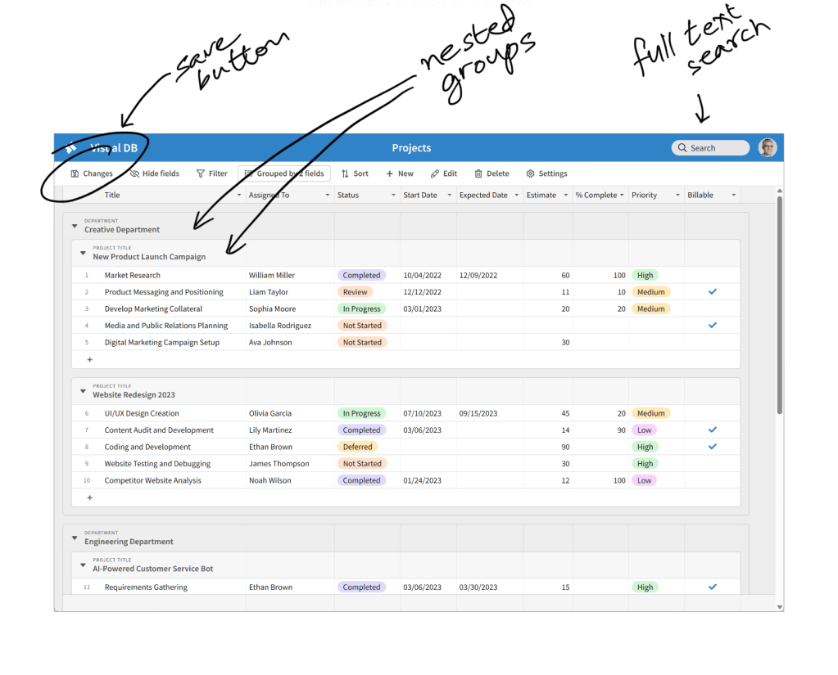Click the Delete trash icon
The image size is (838, 675).
[478, 173]
